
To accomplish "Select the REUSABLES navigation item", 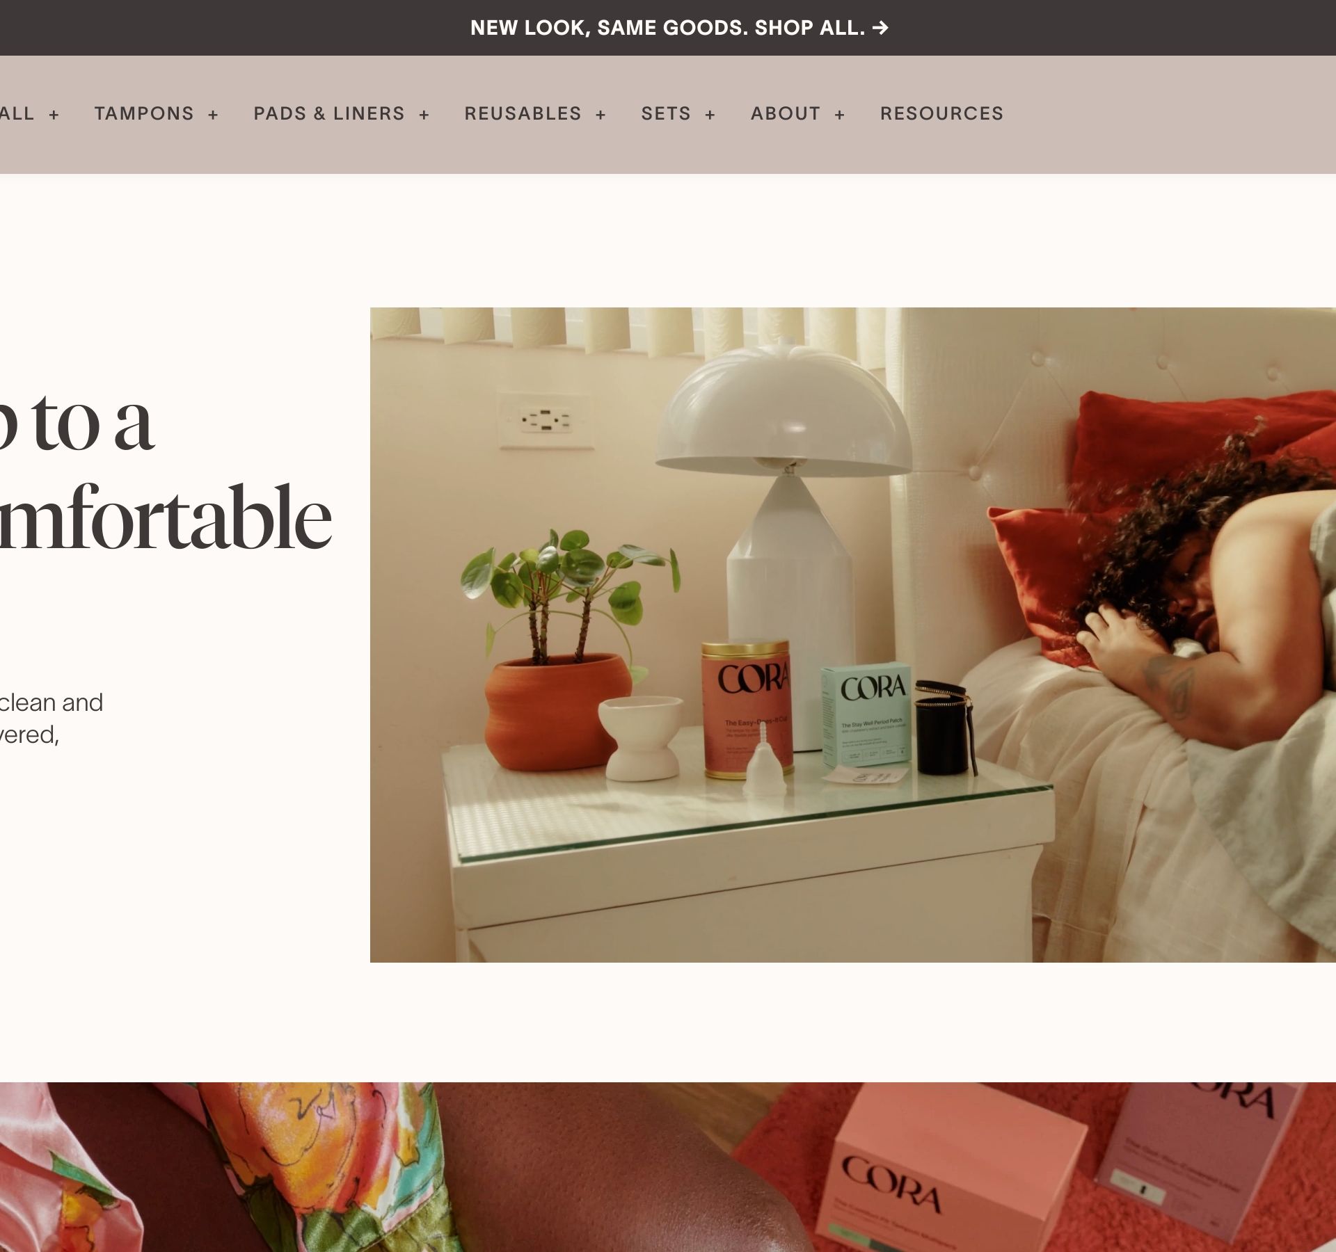I will (523, 113).
